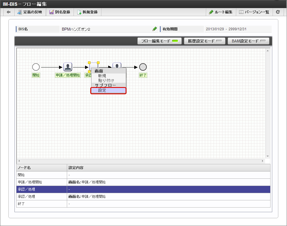Select the 申請／処理開始 user node icon
This screenshot has height=226, width=287.
tap(68, 67)
